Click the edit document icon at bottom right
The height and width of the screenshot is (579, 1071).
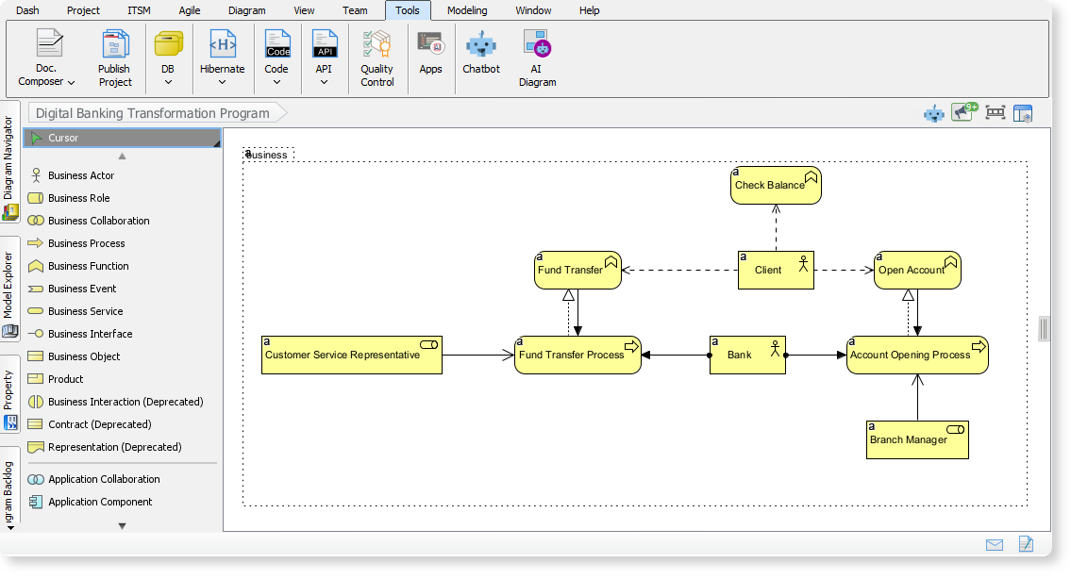coord(1025,544)
